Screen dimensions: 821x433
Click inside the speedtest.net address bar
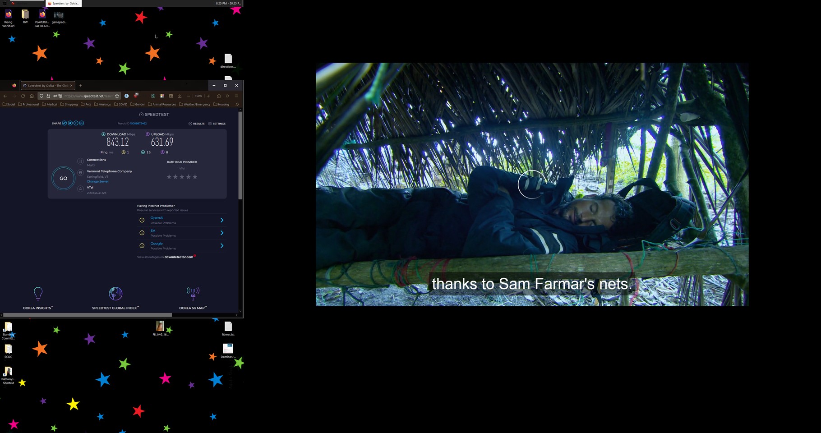[x=88, y=96]
